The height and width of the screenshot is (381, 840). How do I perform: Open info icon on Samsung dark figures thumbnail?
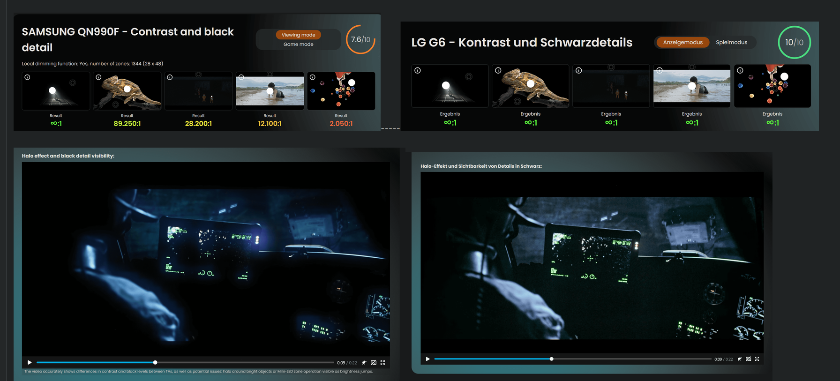click(170, 77)
